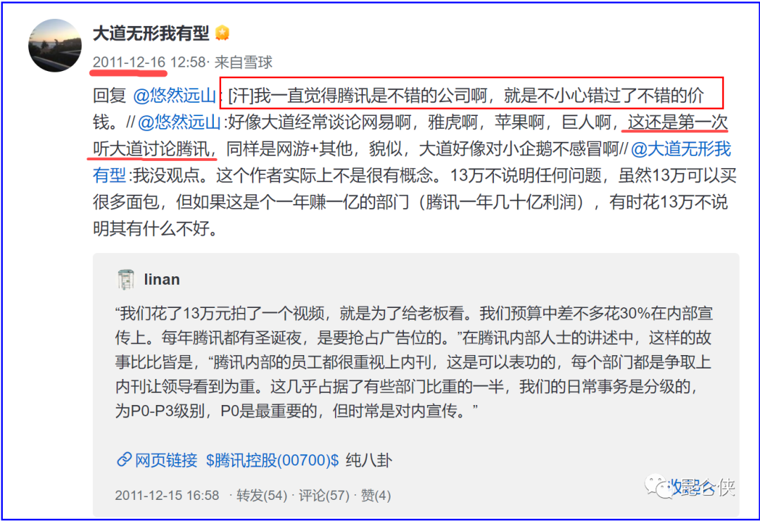Click the WeChat watermark logo icon
760x521 pixels.
(657, 487)
